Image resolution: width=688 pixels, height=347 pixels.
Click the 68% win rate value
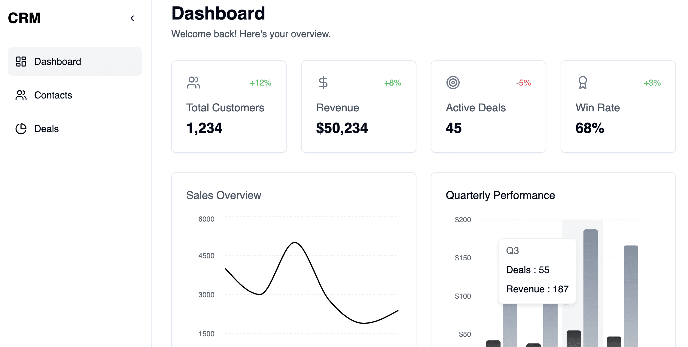tap(590, 128)
